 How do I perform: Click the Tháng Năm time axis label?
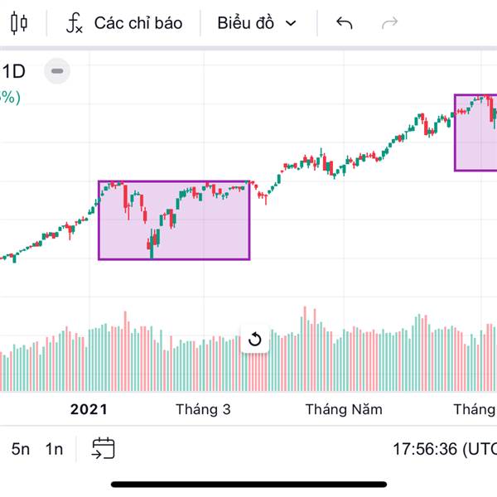click(x=344, y=409)
